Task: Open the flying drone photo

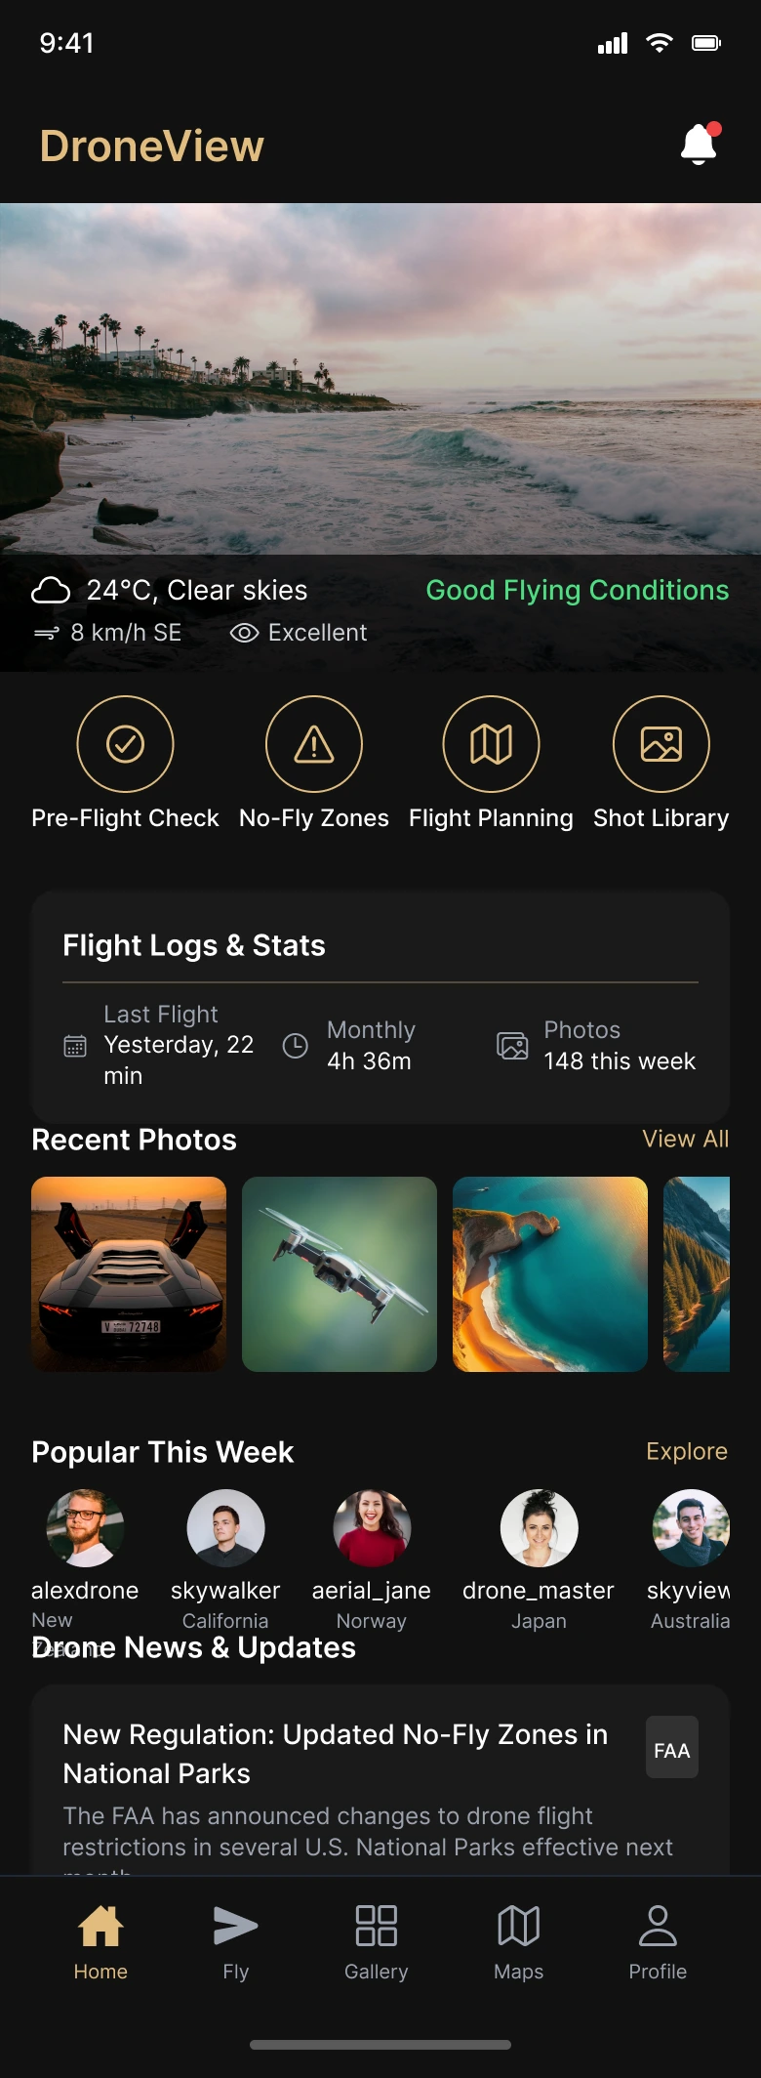Action: [x=340, y=1273]
